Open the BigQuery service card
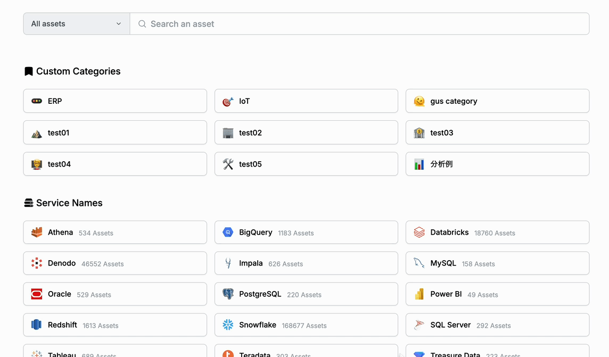The width and height of the screenshot is (609, 357). [306, 232]
